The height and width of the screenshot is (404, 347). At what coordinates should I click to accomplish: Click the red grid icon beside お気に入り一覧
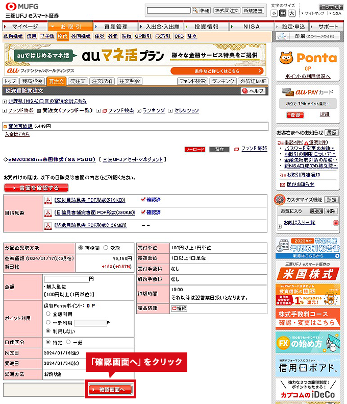coord(336,223)
